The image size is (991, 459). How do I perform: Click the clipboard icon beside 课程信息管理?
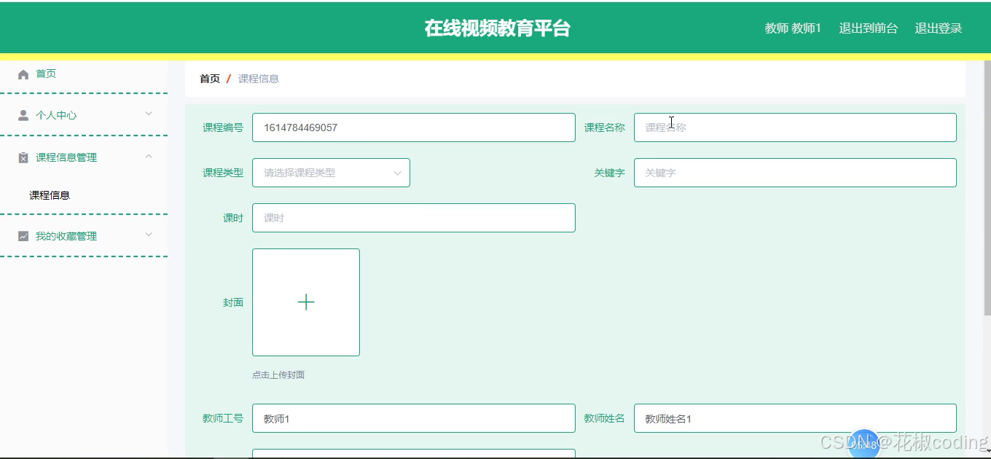[x=23, y=157]
